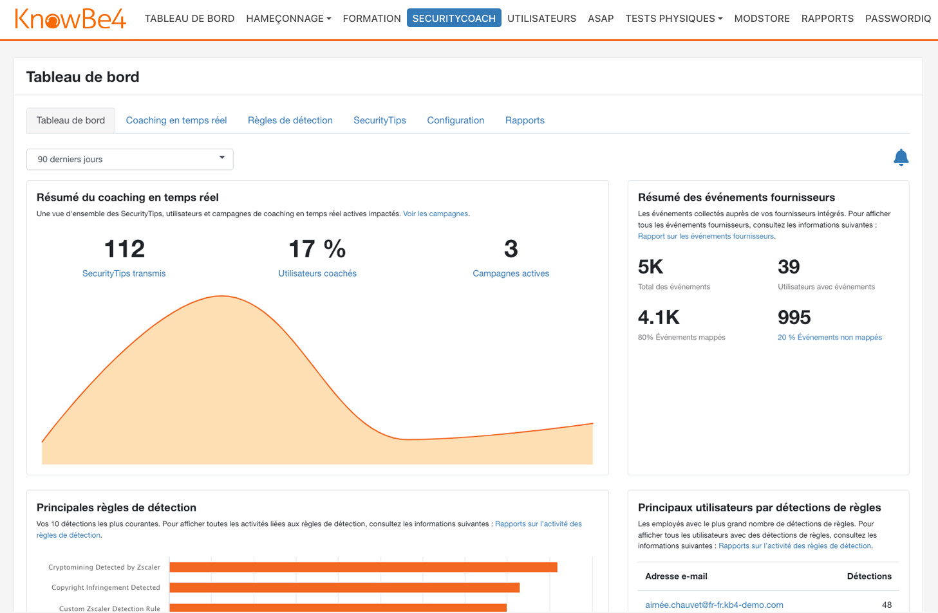Expand the HAMEÇONNAGE menu
This screenshot has height=613, width=938.
[x=288, y=19]
